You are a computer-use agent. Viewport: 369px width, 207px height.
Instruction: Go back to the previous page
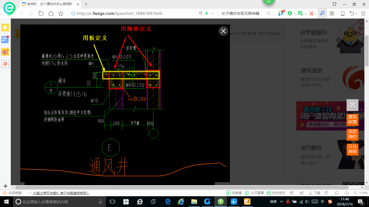click(22, 13)
